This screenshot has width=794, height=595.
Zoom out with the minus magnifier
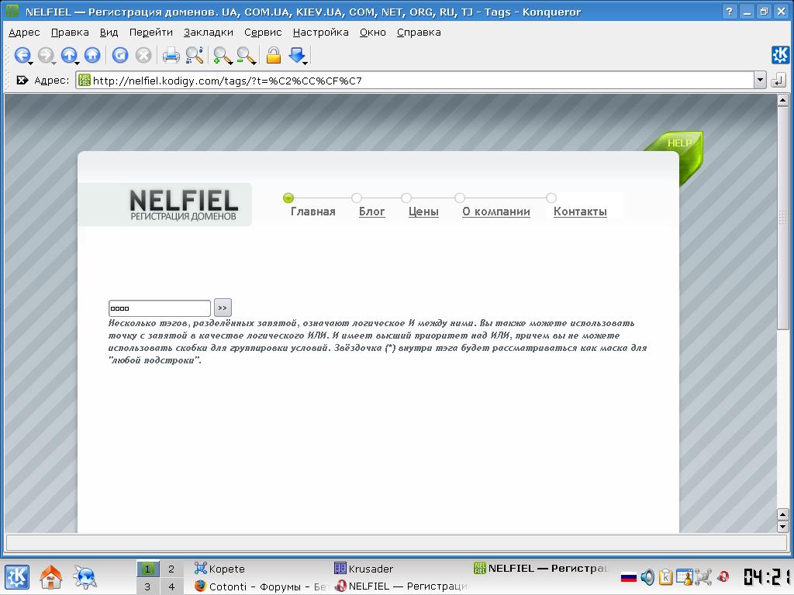click(246, 55)
